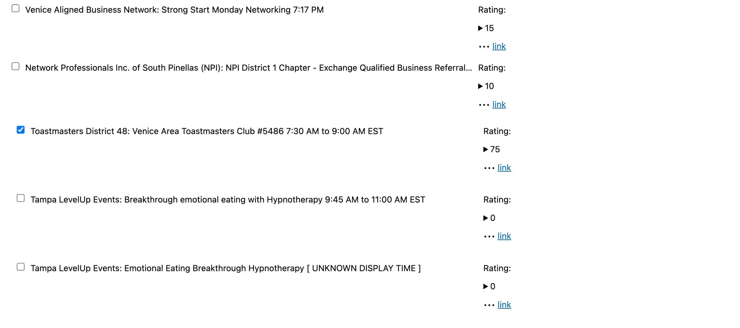740x328 pixels.
Task: Open the ellipsis icon for Toastmasters District 48
Action: [489, 168]
